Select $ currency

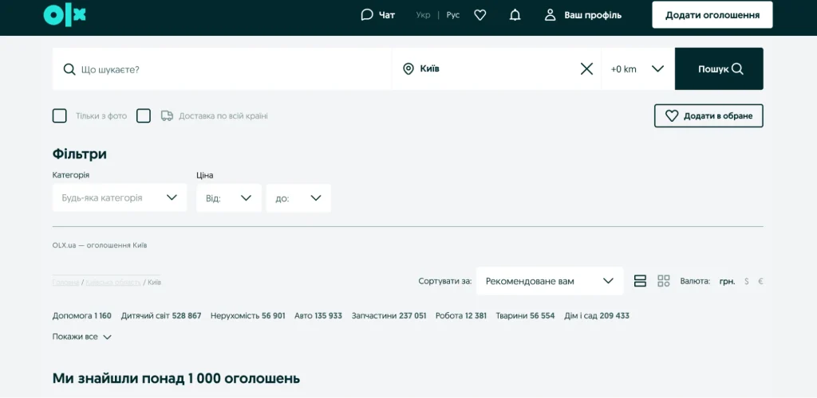[x=747, y=281]
